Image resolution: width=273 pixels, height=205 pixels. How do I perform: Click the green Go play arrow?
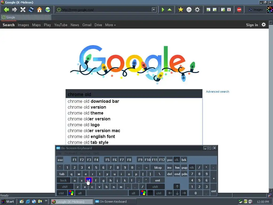[163, 10]
